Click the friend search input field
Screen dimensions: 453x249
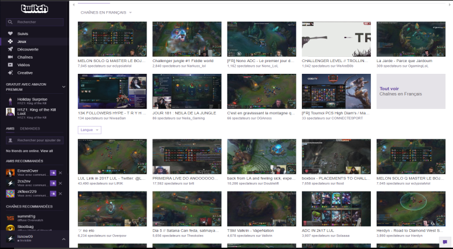coord(35,141)
